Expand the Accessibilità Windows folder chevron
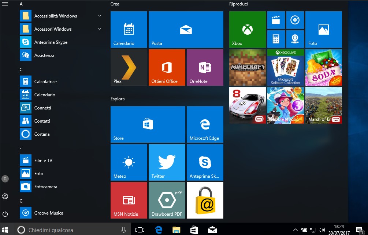The image size is (368, 235). coord(100,16)
